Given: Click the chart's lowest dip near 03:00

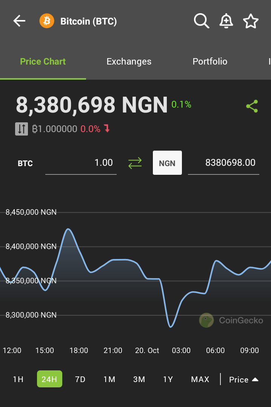Looking at the screenshot, I should pos(171,327).
